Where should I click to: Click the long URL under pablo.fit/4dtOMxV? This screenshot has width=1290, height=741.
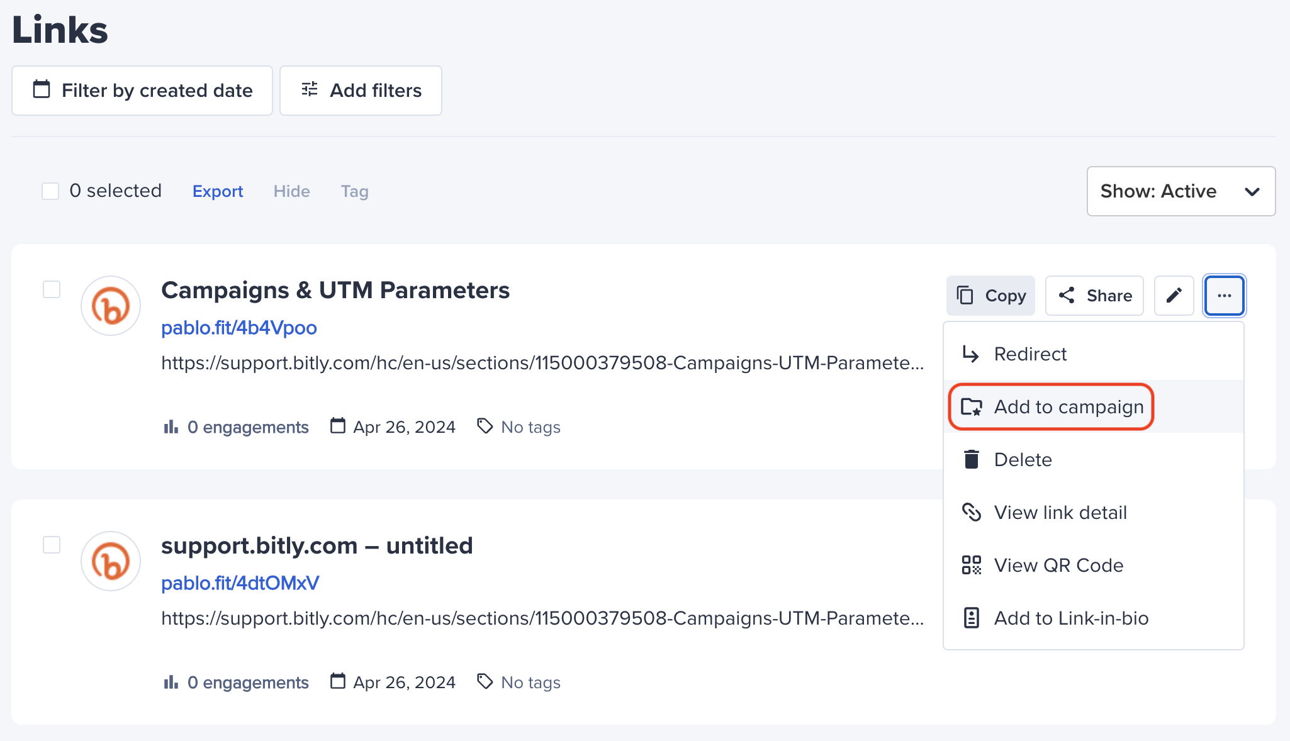tap(542, 618)
